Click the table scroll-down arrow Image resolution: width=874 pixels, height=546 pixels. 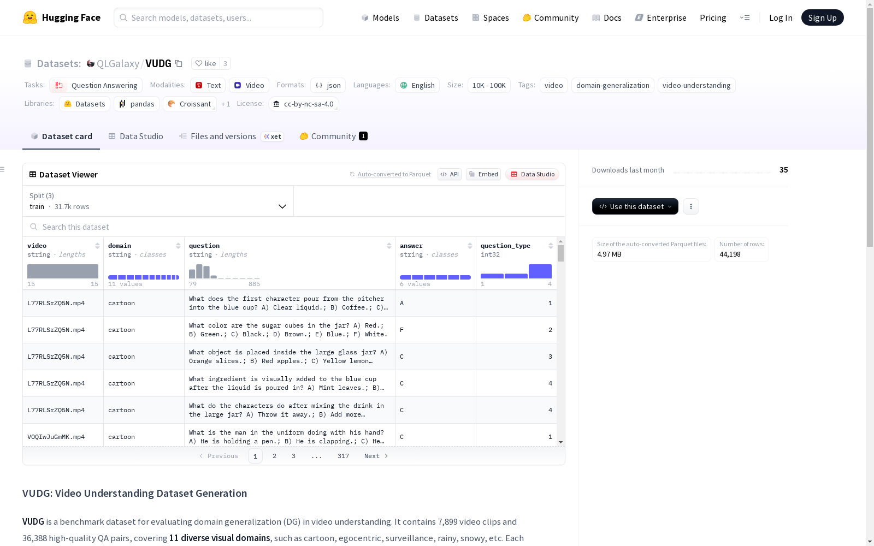coord(560,442)
